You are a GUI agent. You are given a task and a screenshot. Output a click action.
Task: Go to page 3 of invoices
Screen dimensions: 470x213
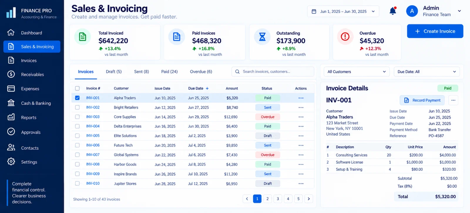click(x=278, y=199)
